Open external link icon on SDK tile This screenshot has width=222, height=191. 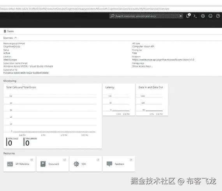(x=98, y=160)
